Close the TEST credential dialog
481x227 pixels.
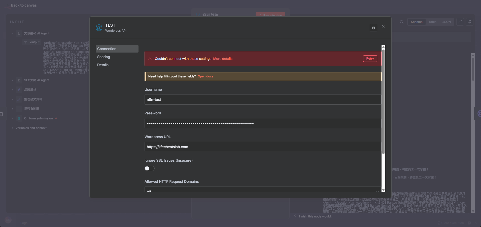[x=383, y=26]
